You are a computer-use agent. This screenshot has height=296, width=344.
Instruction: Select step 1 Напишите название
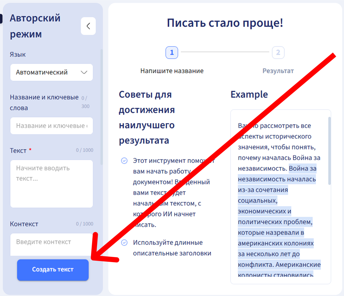[172, 52]
